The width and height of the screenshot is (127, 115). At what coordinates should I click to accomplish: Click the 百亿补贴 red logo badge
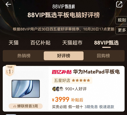tap(62, 72)
